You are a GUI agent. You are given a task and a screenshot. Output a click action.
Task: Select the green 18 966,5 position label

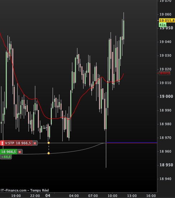point(8,152)
